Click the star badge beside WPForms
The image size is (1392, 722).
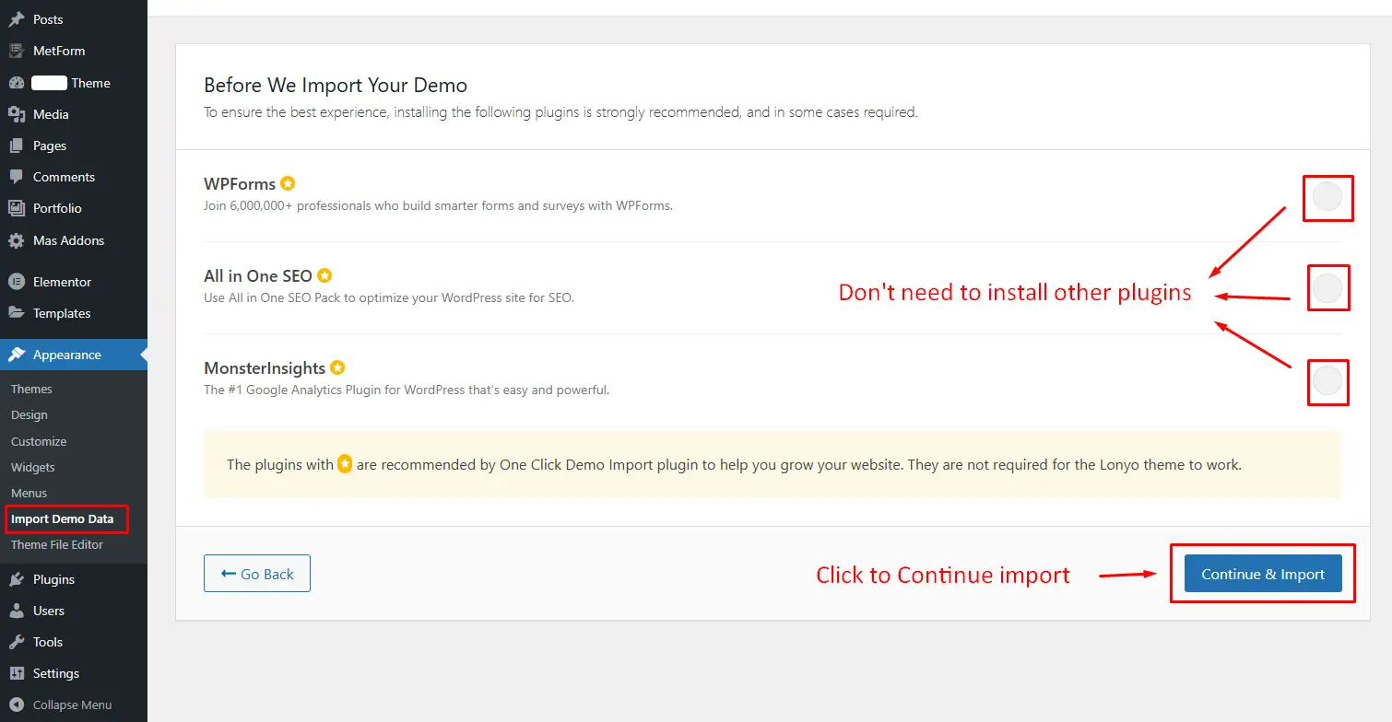[x=288, y=183]
